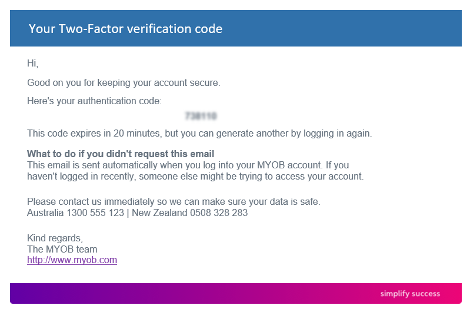Click the bold "What to do" heading
The height and width of the screenshot is (312, 470).
click(121, 154)
